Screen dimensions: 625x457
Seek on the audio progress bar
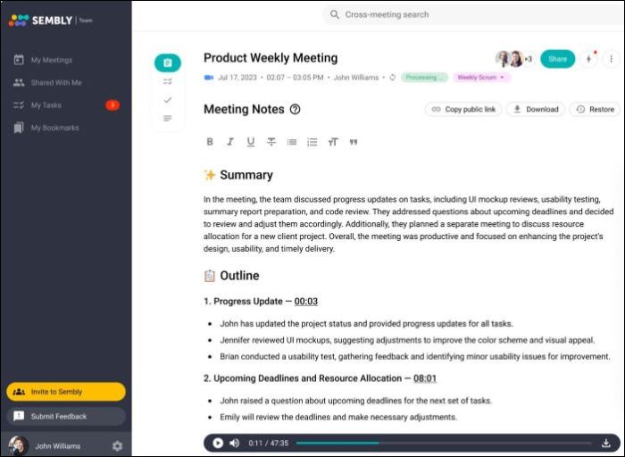tap(444, 443)
